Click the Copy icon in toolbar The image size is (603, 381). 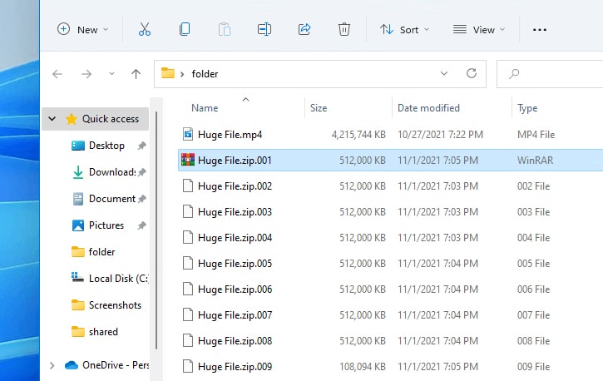[185, 30]
